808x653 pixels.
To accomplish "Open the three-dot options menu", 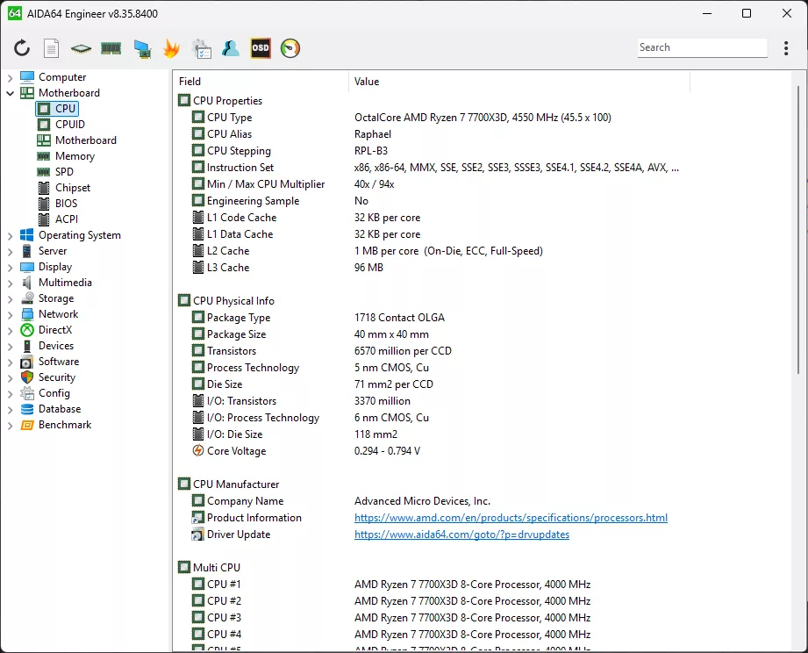I will pyautogui.click(x=786, y=48).
